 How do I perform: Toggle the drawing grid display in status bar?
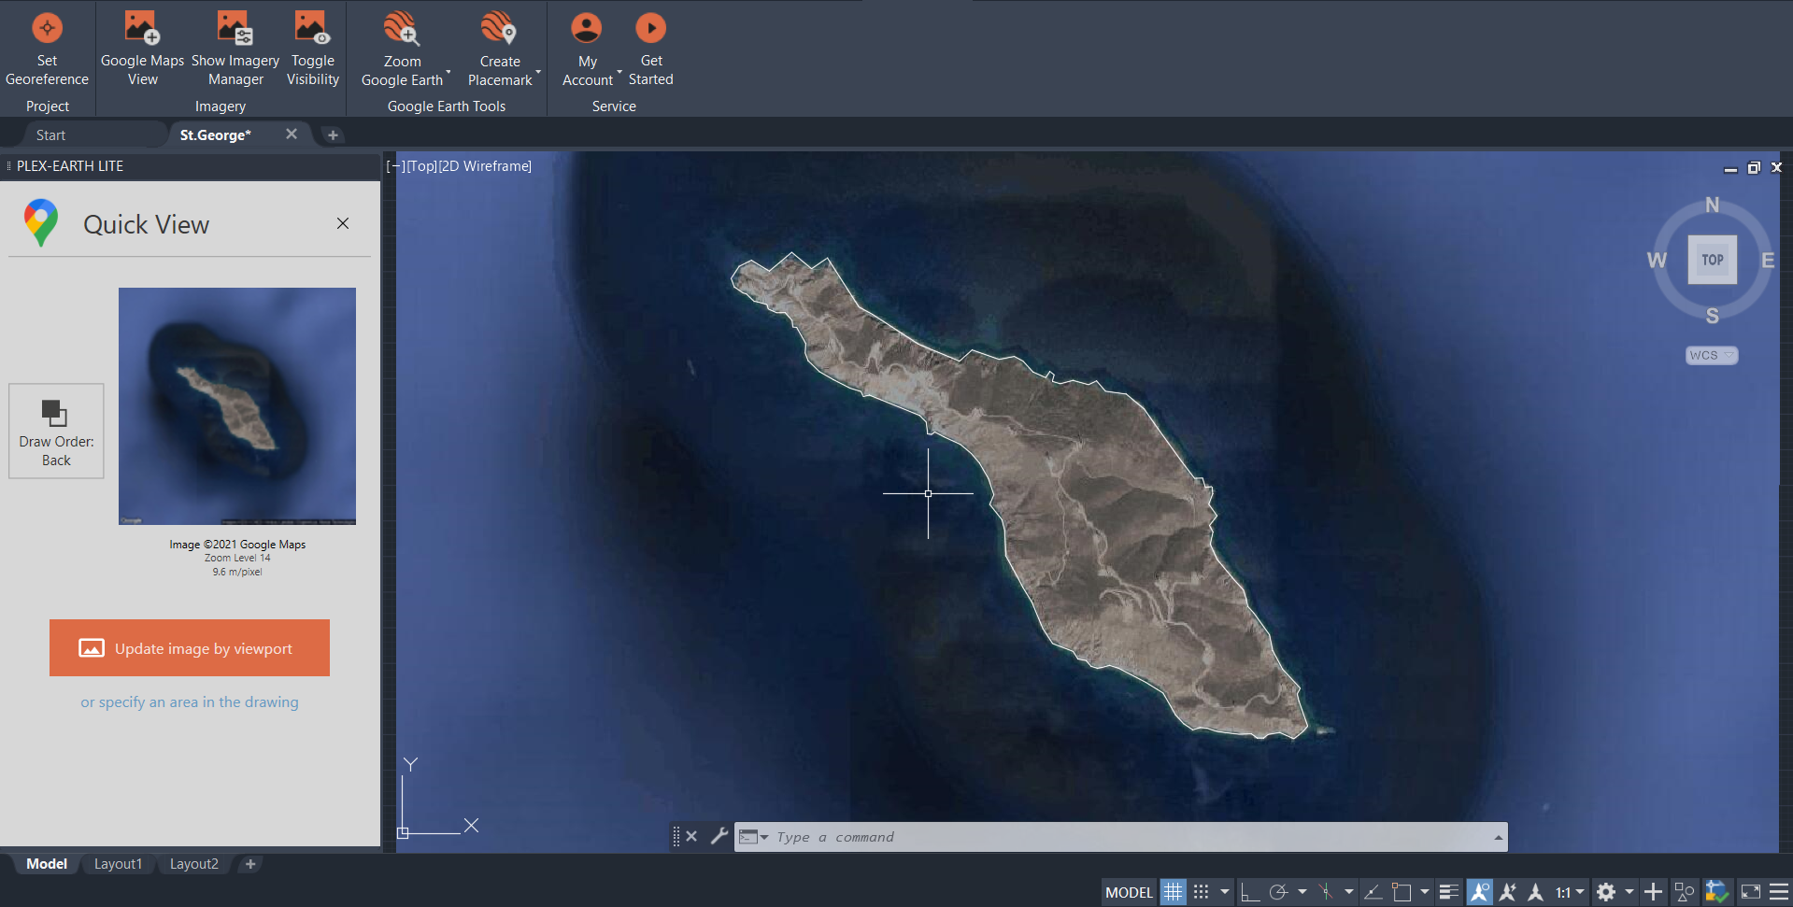[1173, 892]
